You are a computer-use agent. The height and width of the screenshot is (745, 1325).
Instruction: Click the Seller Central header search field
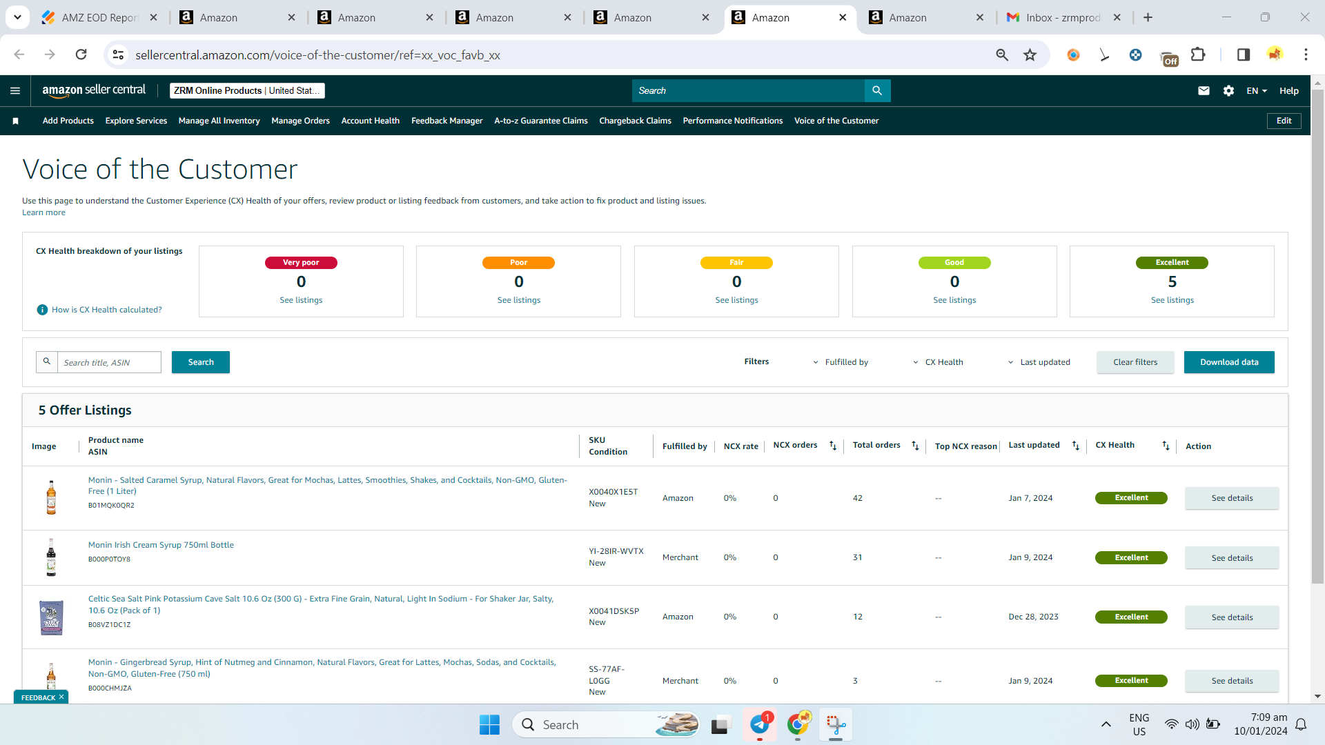(x=748, y=90)
